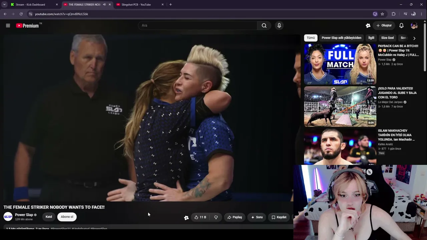This screenshot has height=240, width=427.
Task: Like the video with thumbs up
Action: (200, 217)
